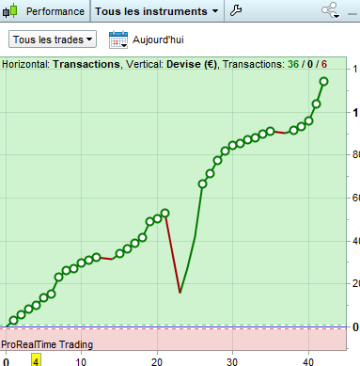
Task: Click x-axis label 40
Action: 308,361
